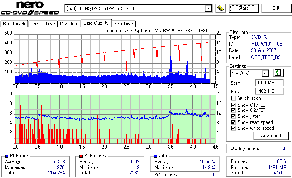Viewport: 292px width, 178px height.
Task: Select the Disc Quality tab
Action: pyautogui.click(x=96, y=23)
